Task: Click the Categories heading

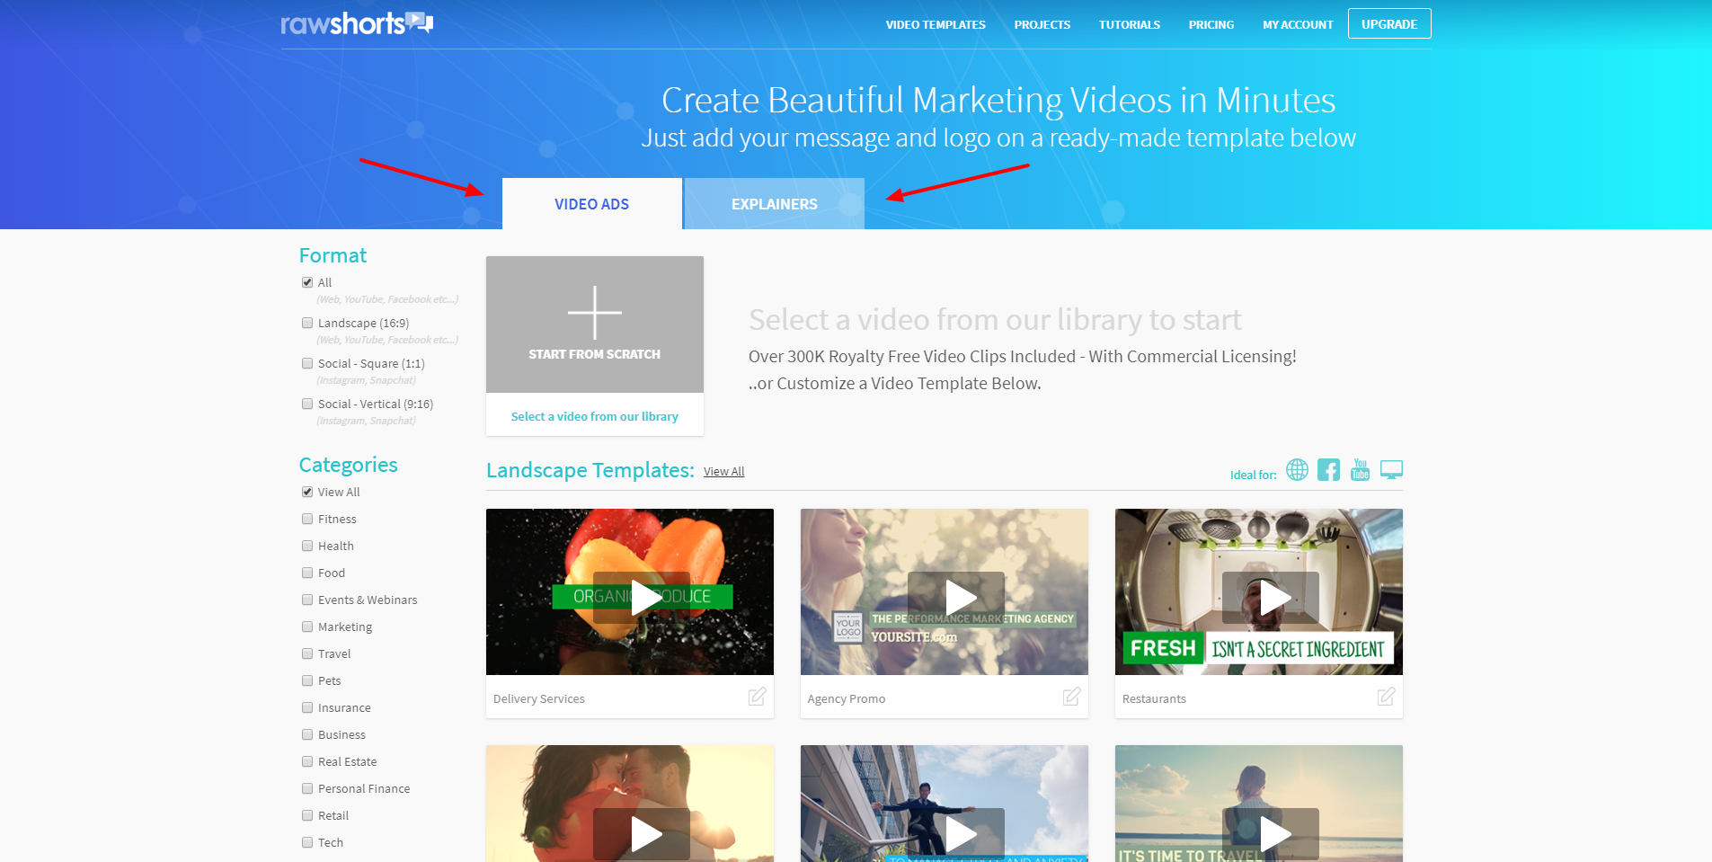Action: click(x=349, y=465)
